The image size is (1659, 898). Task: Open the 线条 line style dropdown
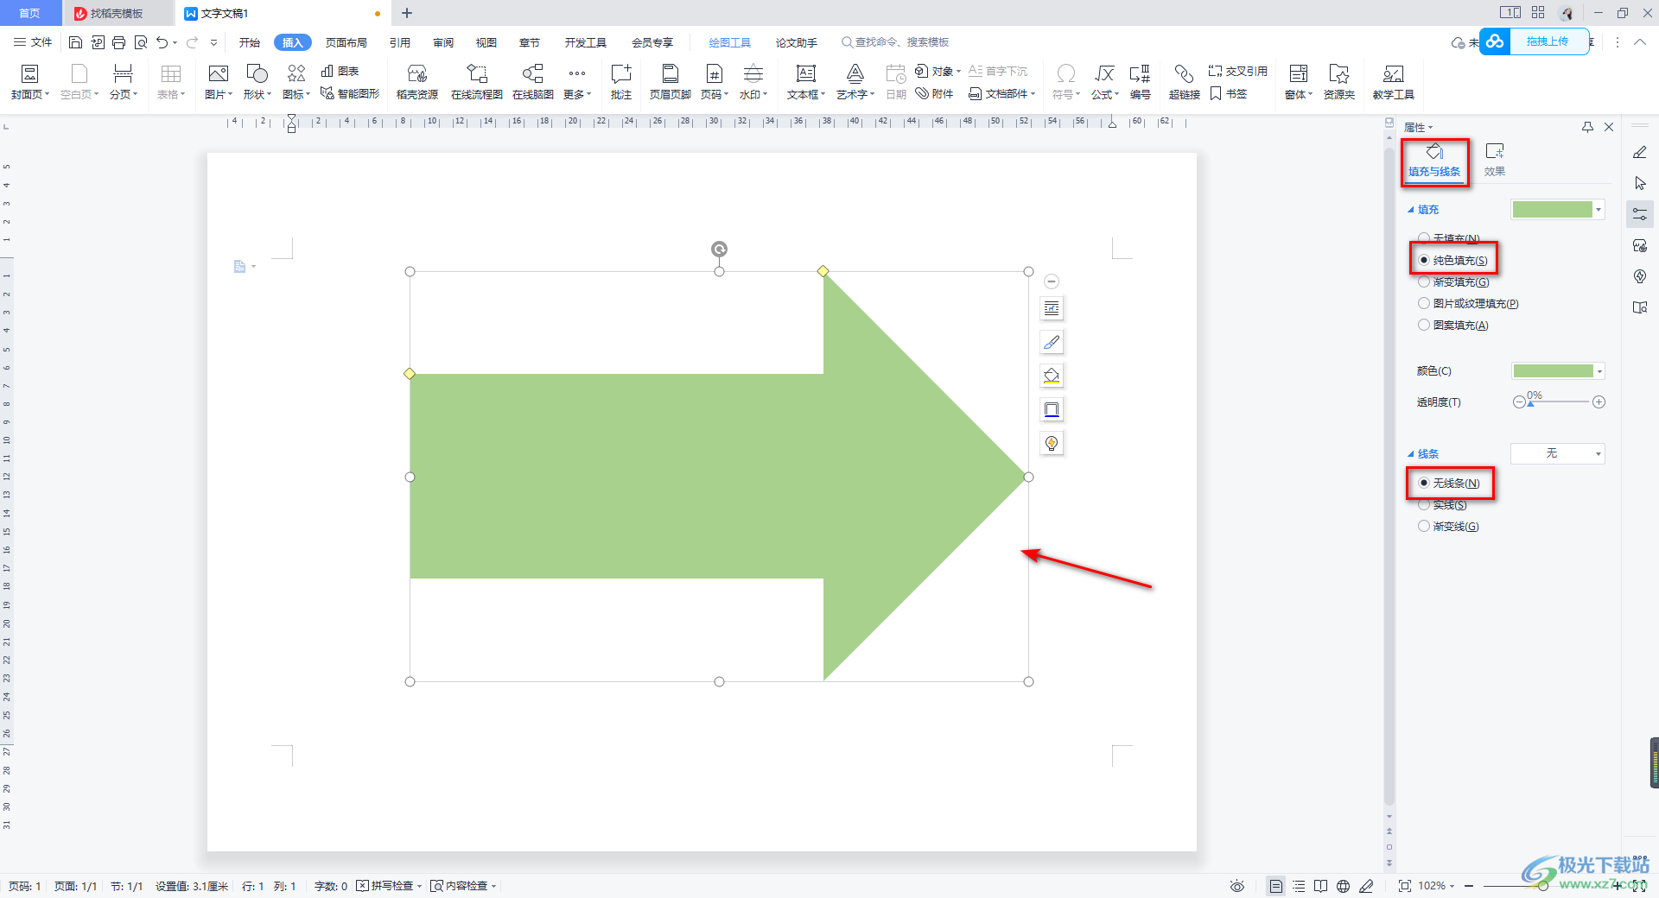pos(1558,453)
